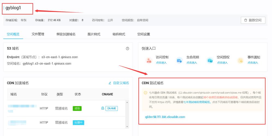
Task: Open the q68m9k7f1.bkt.clouddn.com test domain link
Action: pos(165,117)
